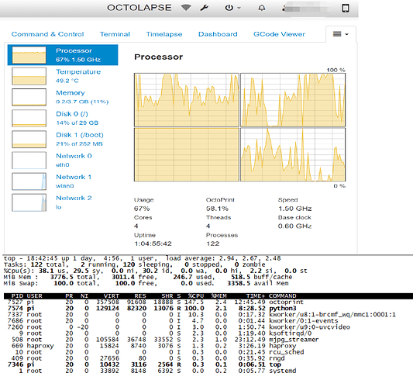Click the Tasks summary line in top
The image size is (413, 387).
tap(135, 264)
